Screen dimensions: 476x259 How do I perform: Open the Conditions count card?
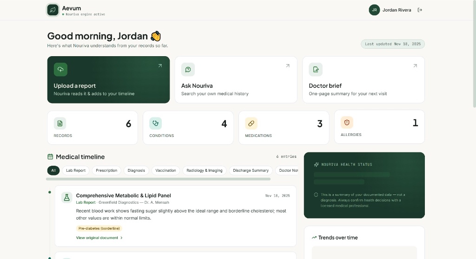point(188,128)
